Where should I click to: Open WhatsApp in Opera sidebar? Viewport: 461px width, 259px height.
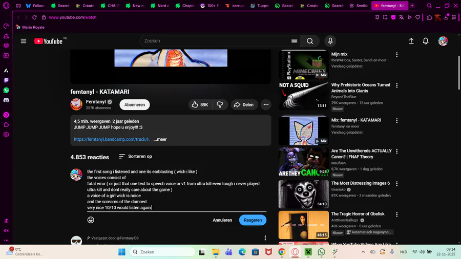(x=6, y=90)
